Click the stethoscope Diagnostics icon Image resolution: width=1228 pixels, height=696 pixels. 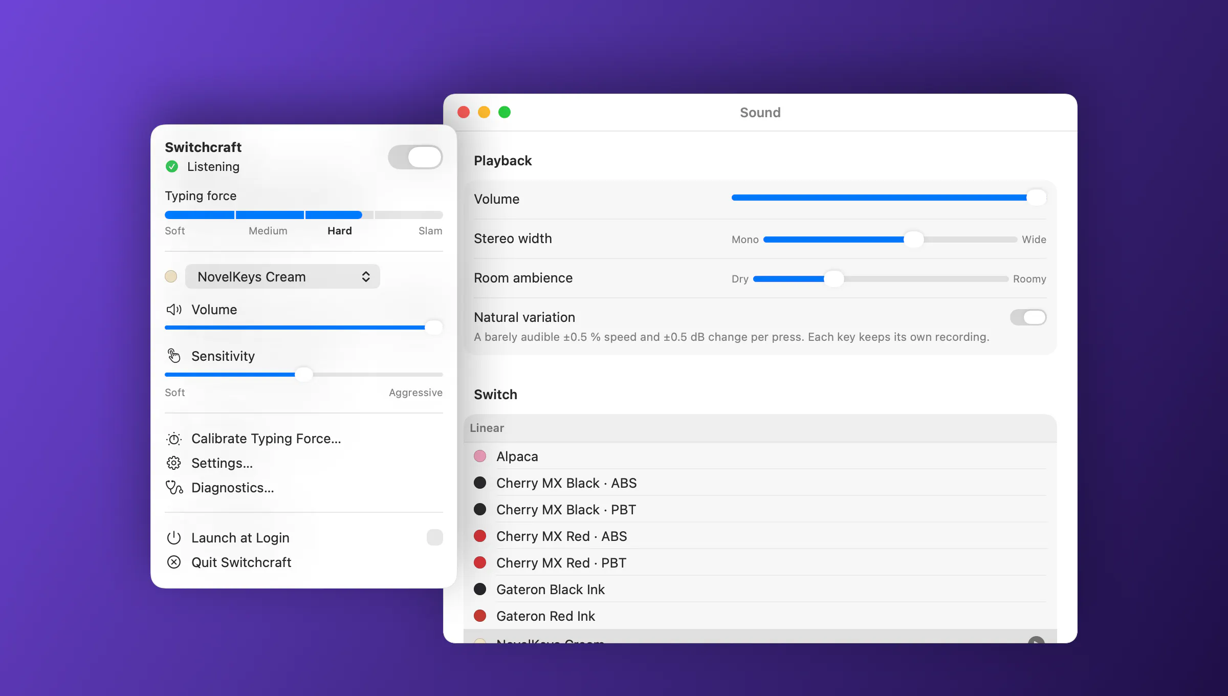(174, 488)
